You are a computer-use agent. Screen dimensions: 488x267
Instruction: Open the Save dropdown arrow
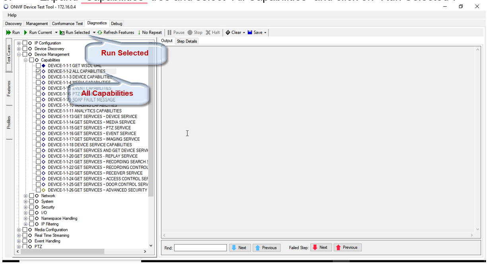pyautogui.click(x=265, y=33)
